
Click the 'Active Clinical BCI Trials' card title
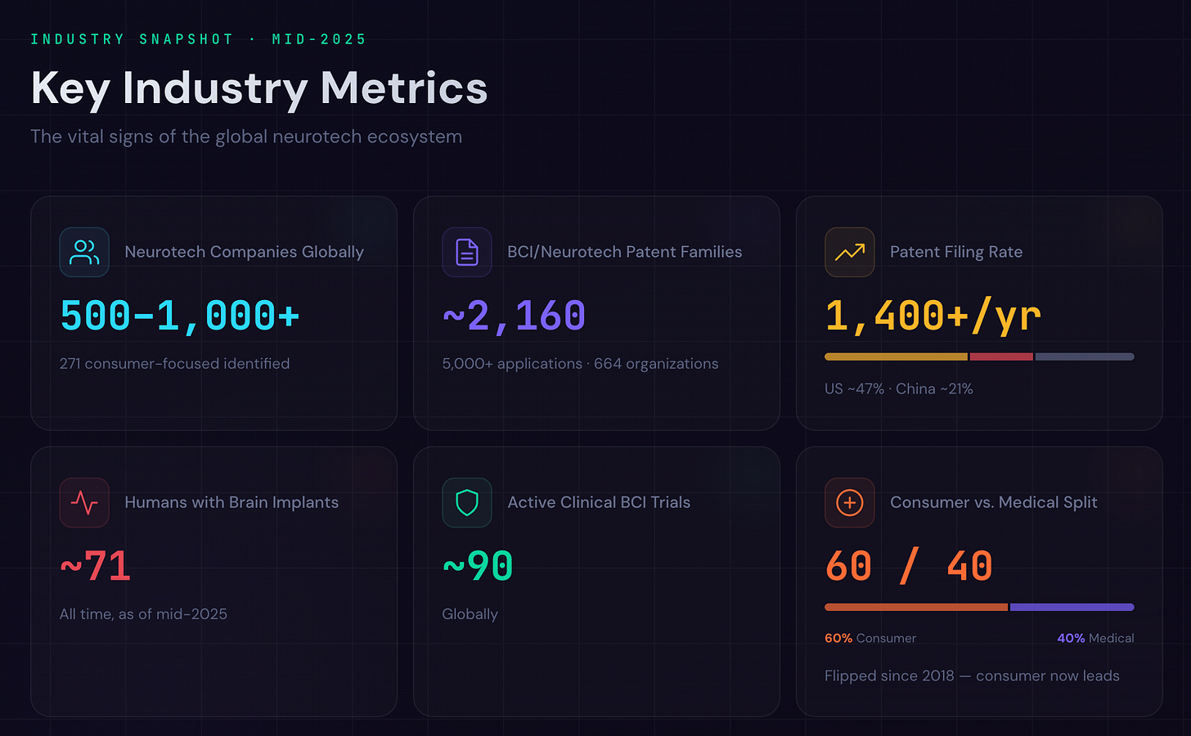click(599, 502)
